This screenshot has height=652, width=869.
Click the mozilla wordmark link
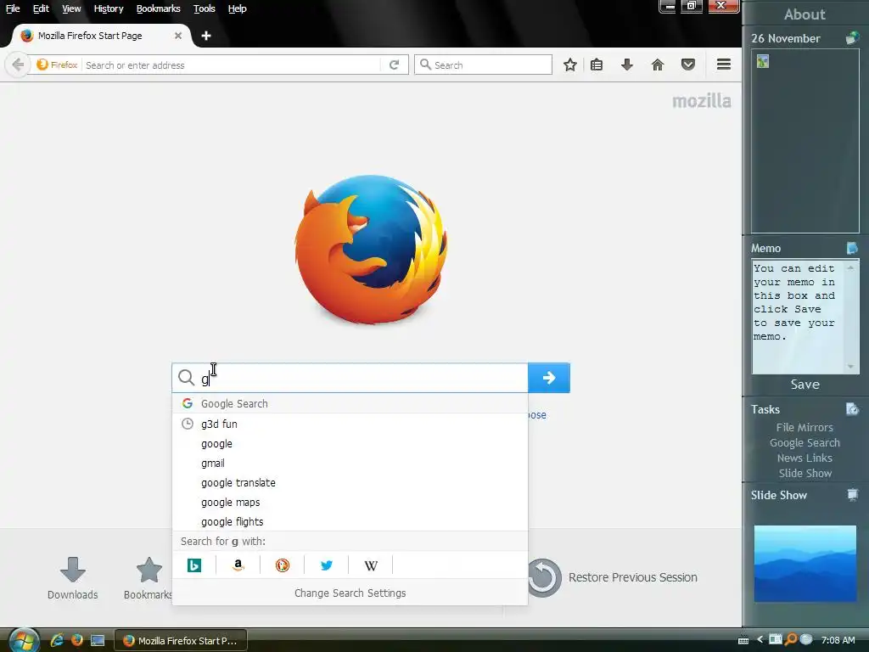coord(701,101)
